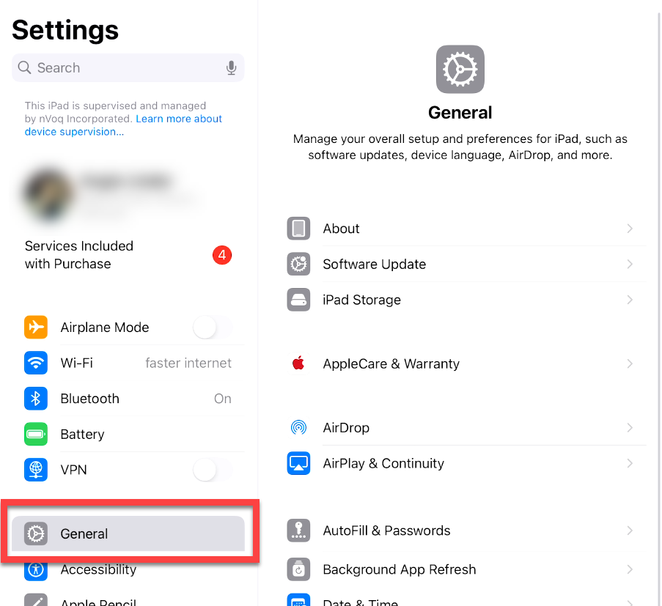Open the Software Update gear icon
Screen dimensions: 662x606
pos(298,264)
